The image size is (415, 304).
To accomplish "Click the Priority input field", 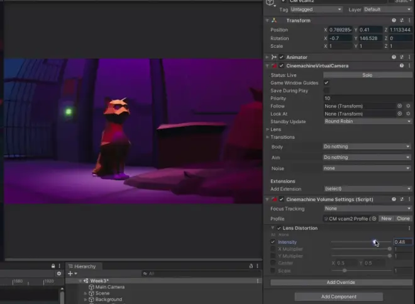I will click(368, 99).
